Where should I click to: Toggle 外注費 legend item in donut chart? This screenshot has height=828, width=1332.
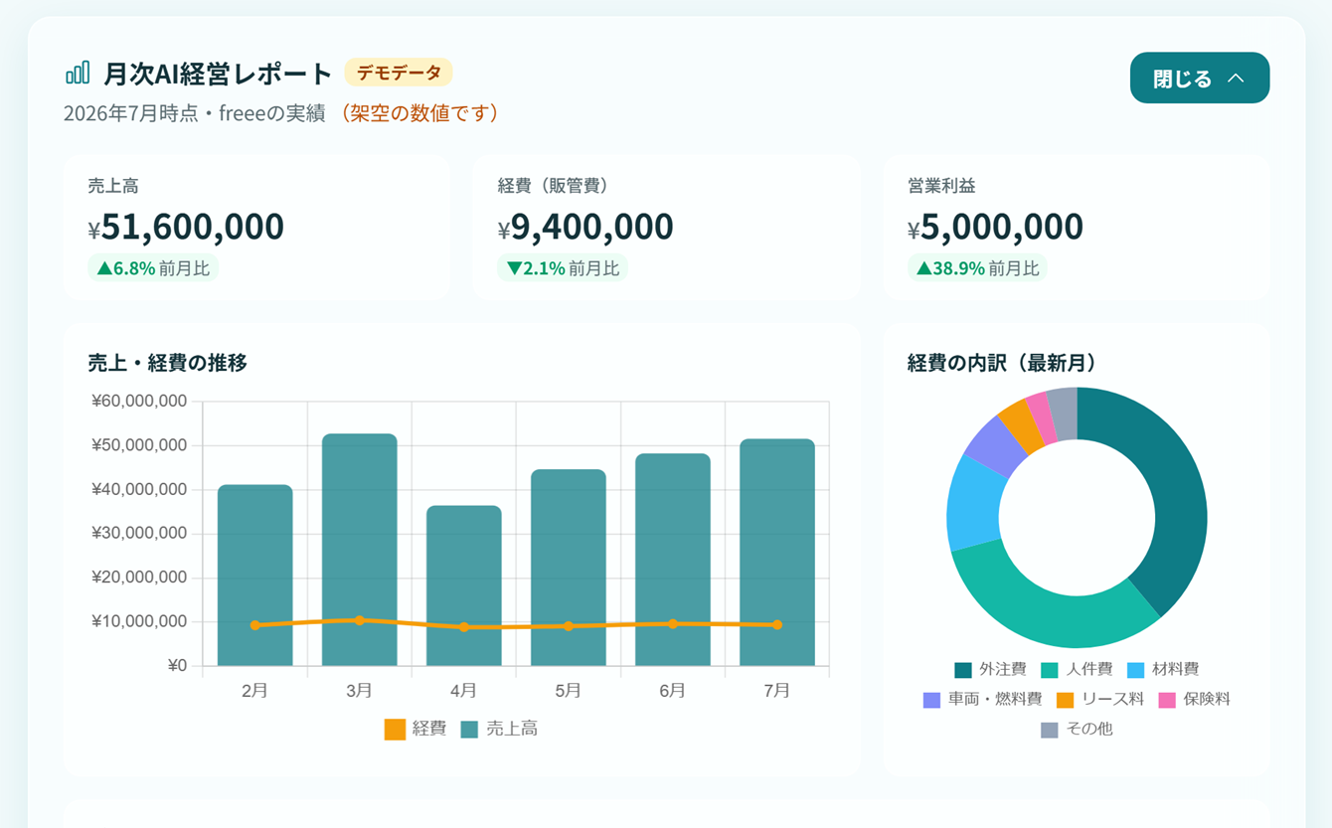[990, 669]
